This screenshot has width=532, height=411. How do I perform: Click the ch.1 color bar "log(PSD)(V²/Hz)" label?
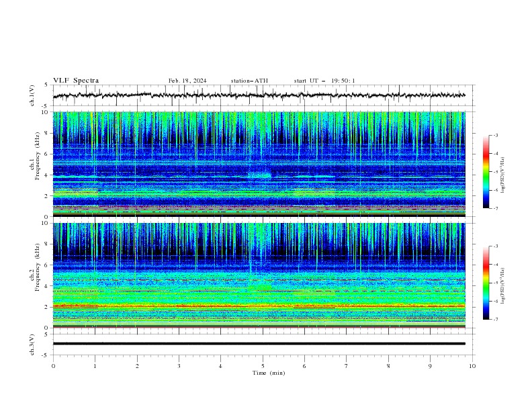[x=503, y=175]
